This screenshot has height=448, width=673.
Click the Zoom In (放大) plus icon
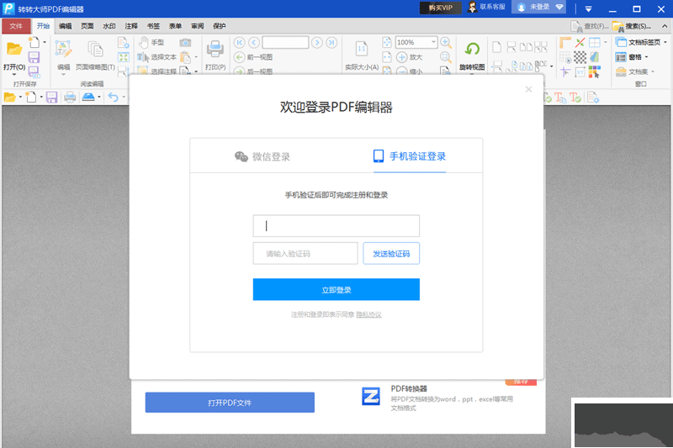[402, 57]
